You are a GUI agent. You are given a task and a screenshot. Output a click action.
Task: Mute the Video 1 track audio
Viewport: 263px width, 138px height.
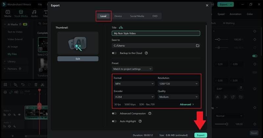(10, 115)
